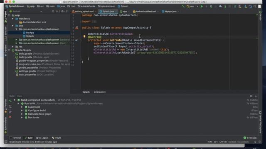Viewport: 266px width, 149px height.
Task: Open the app run configuration dropdown
Action: [192, 7]
